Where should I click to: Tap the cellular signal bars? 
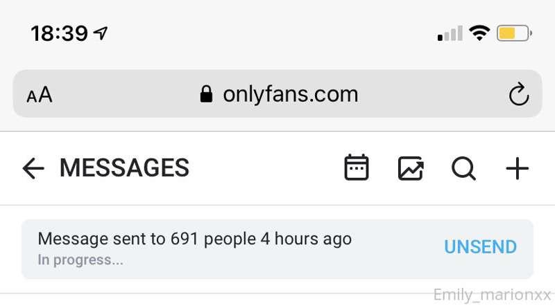(x=450, y=33)
